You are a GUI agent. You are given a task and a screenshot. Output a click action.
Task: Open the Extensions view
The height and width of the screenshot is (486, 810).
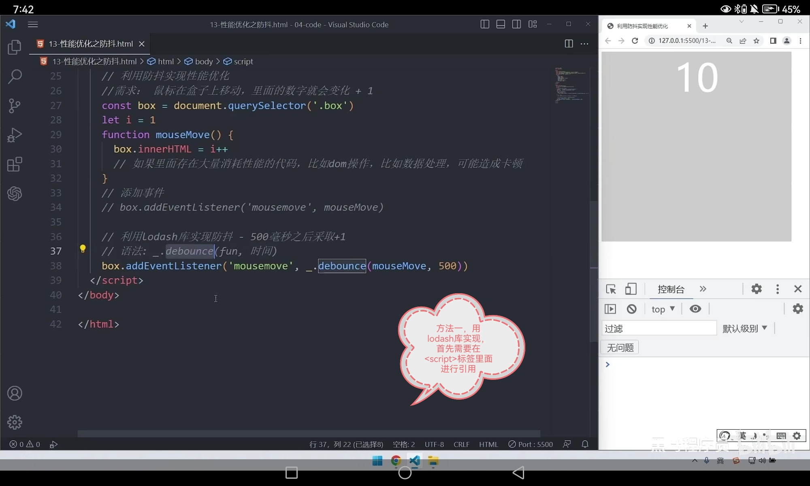[x=15, y=164]
